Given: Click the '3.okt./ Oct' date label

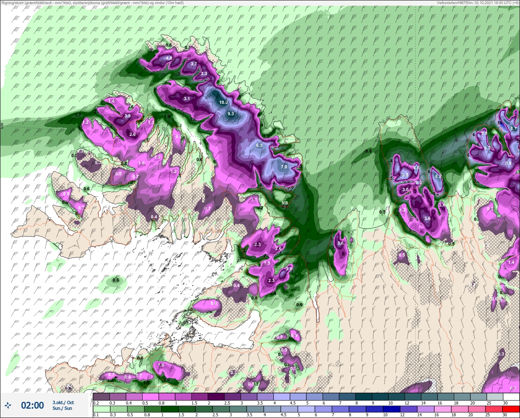Looking at the screenshot, I should tap(63, 402).
